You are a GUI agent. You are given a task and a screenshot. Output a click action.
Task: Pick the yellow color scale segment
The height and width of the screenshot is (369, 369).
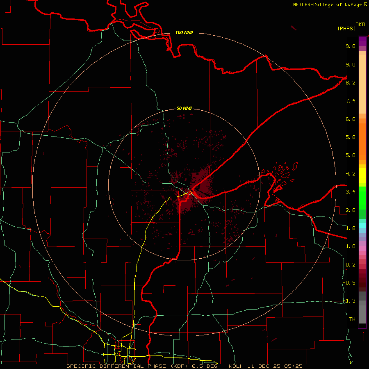tap(362, 175)
